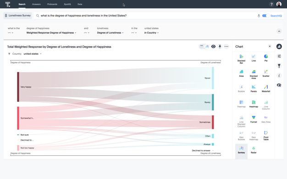
Task: Select the Geo Bubble chart type
Action: coord(241,136)
